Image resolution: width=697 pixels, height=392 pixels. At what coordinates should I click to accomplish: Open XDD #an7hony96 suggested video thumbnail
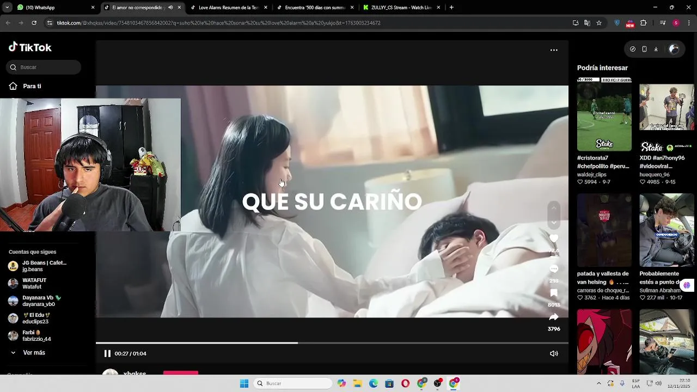pos(667,114)
